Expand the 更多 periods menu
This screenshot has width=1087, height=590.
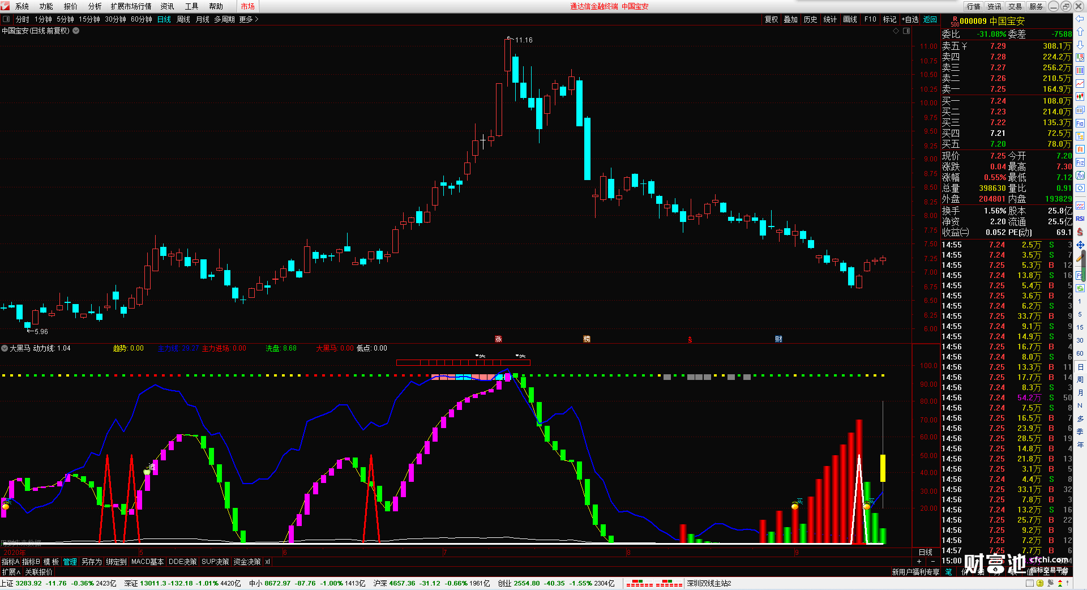tap(249, 19)
